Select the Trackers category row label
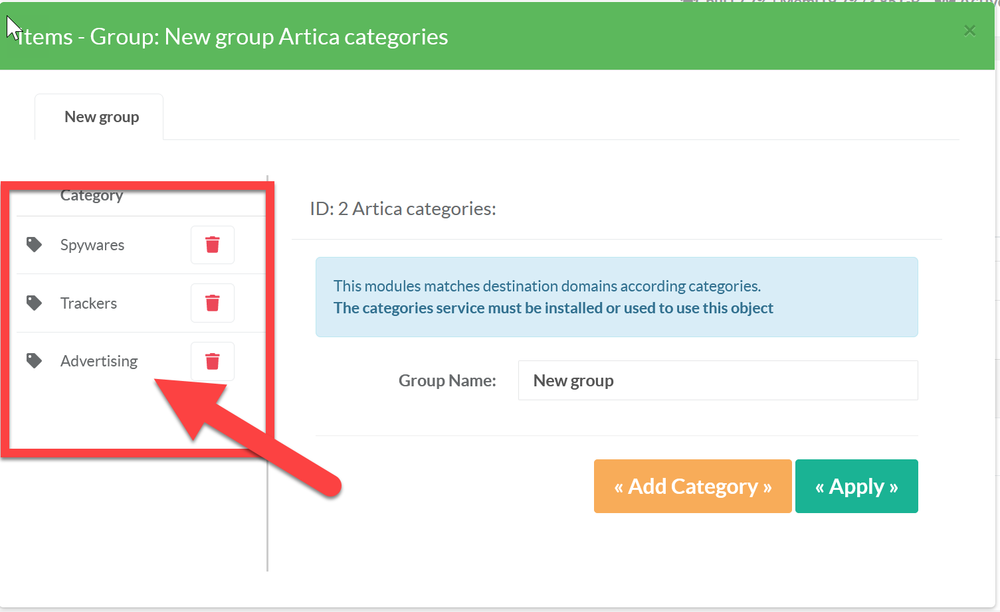The image size is (1000, 612). tap(88, 303)
